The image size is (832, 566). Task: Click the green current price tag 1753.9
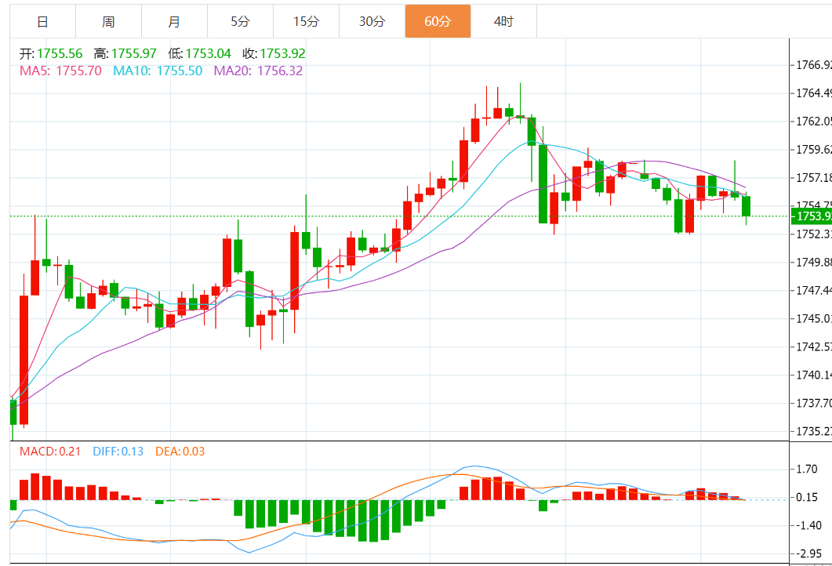(x=812, y=216)
